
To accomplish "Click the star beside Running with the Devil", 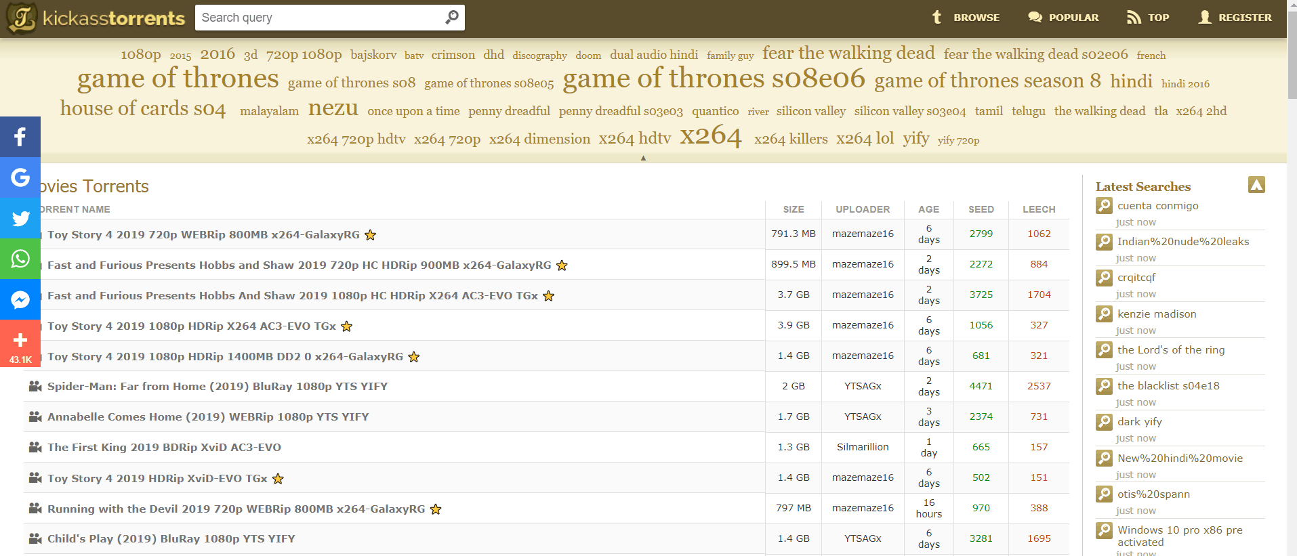I will pyautogui.click(x=436, y=509).
